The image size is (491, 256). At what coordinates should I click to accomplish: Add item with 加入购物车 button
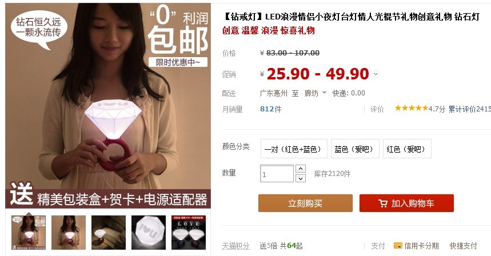(x=406, y=203)
